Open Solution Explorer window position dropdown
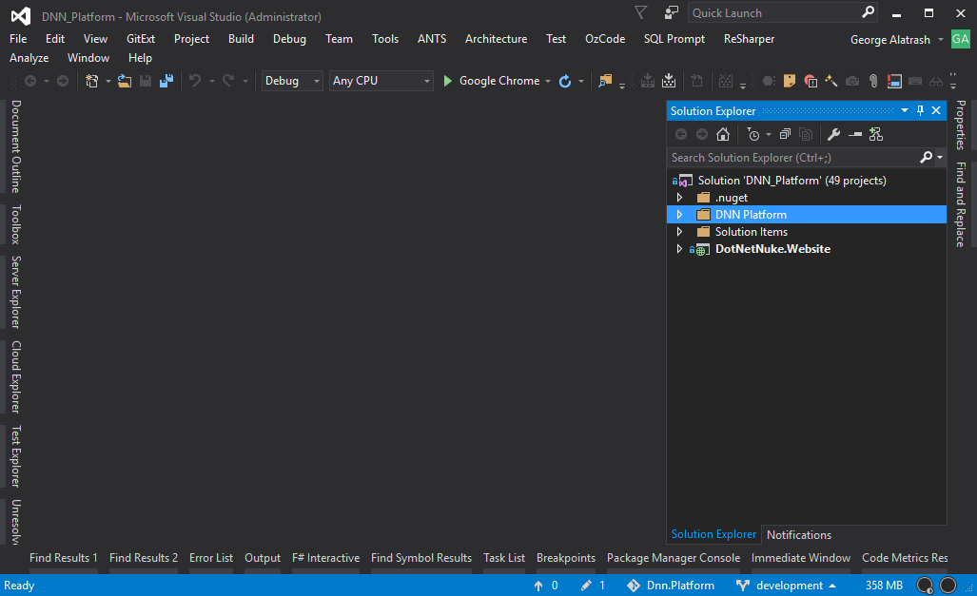The height and width of the screenshot is (596, 977). 904,111
